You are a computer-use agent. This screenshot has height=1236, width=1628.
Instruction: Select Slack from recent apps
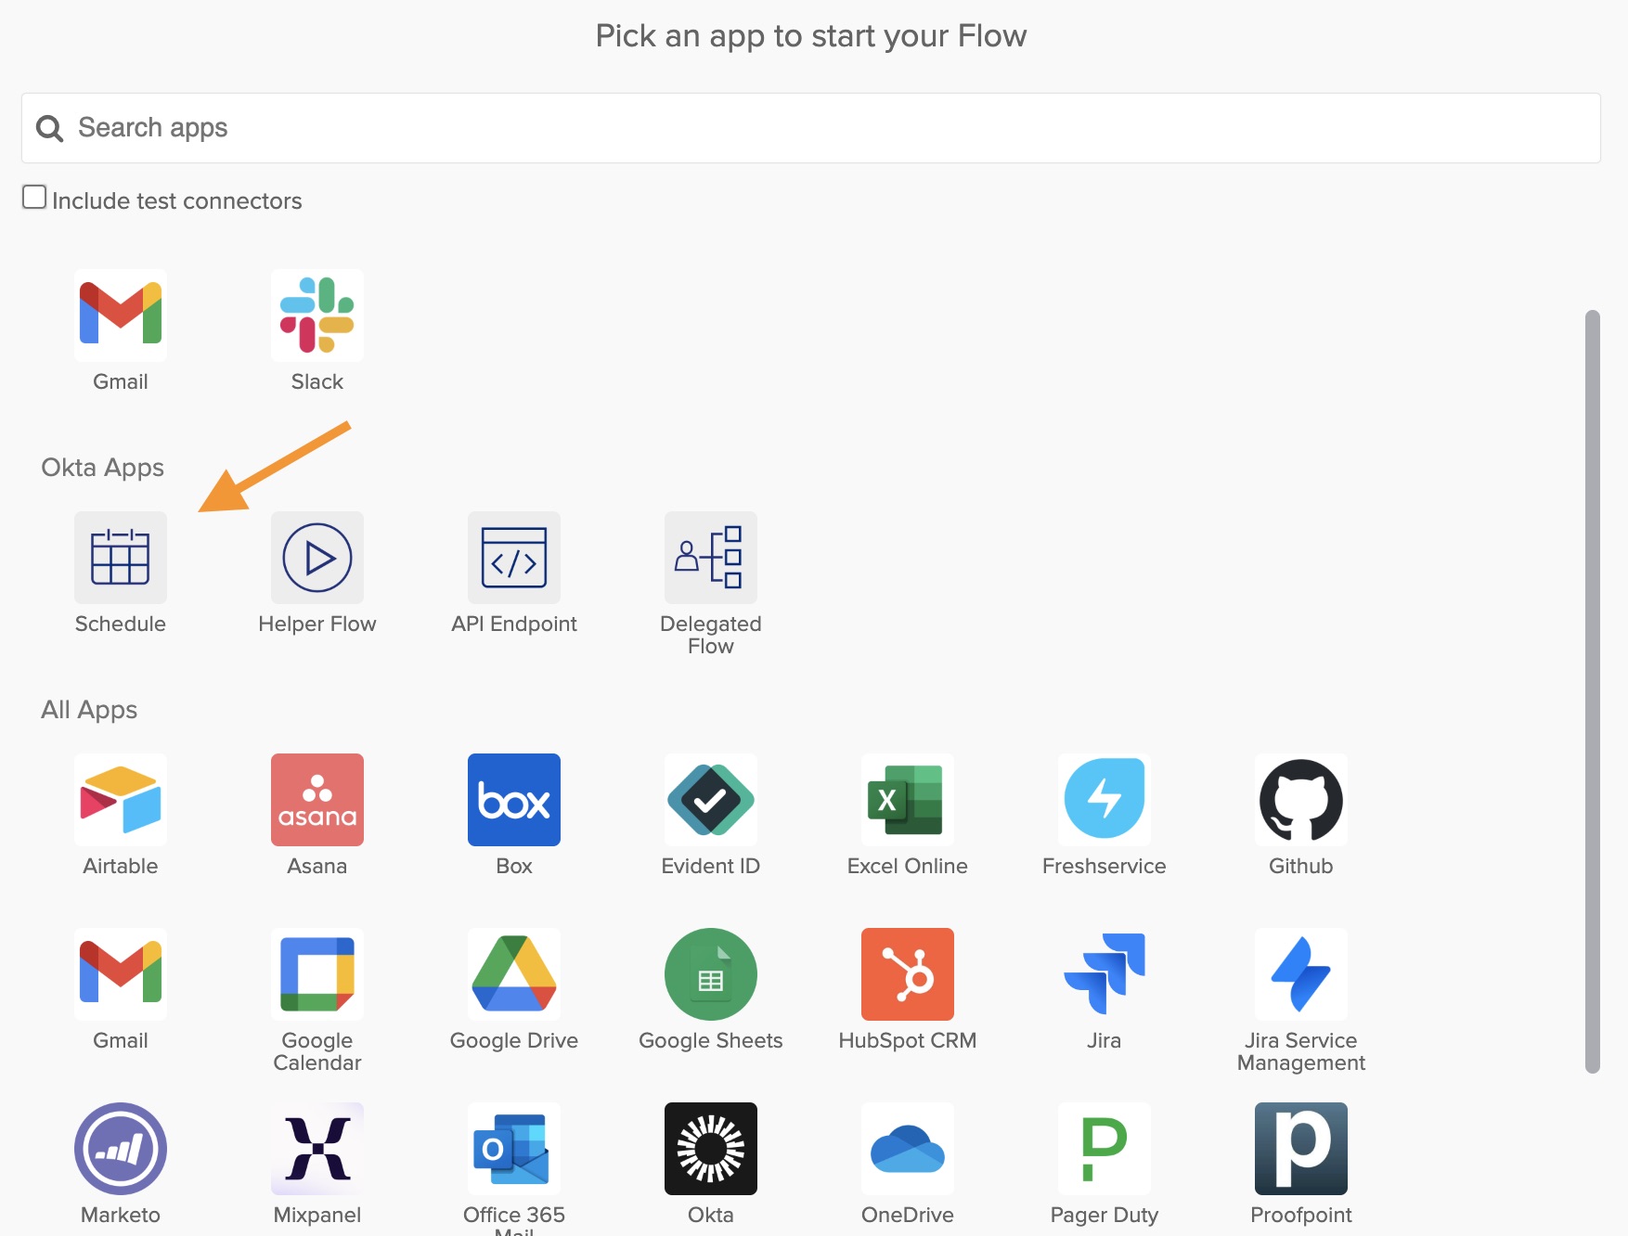coord(317,315)
